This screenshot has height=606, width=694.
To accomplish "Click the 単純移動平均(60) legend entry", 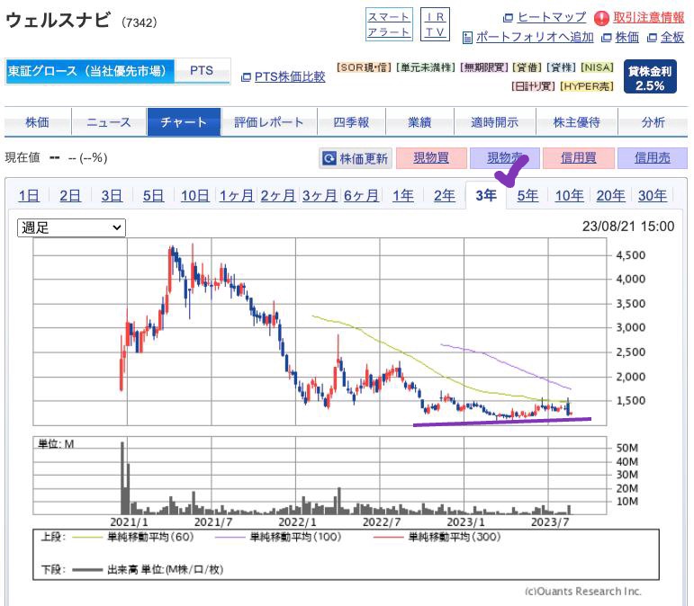I will pos(133,537).
